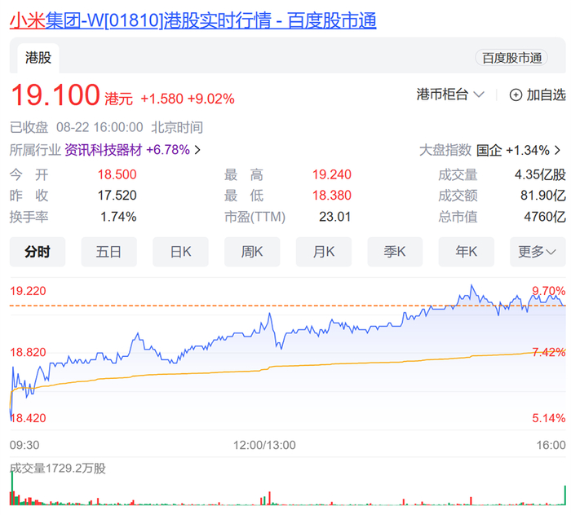The image size is (571, 515).
Task: Open the 更多 chart options dropdown
Action: click(538, 252)
